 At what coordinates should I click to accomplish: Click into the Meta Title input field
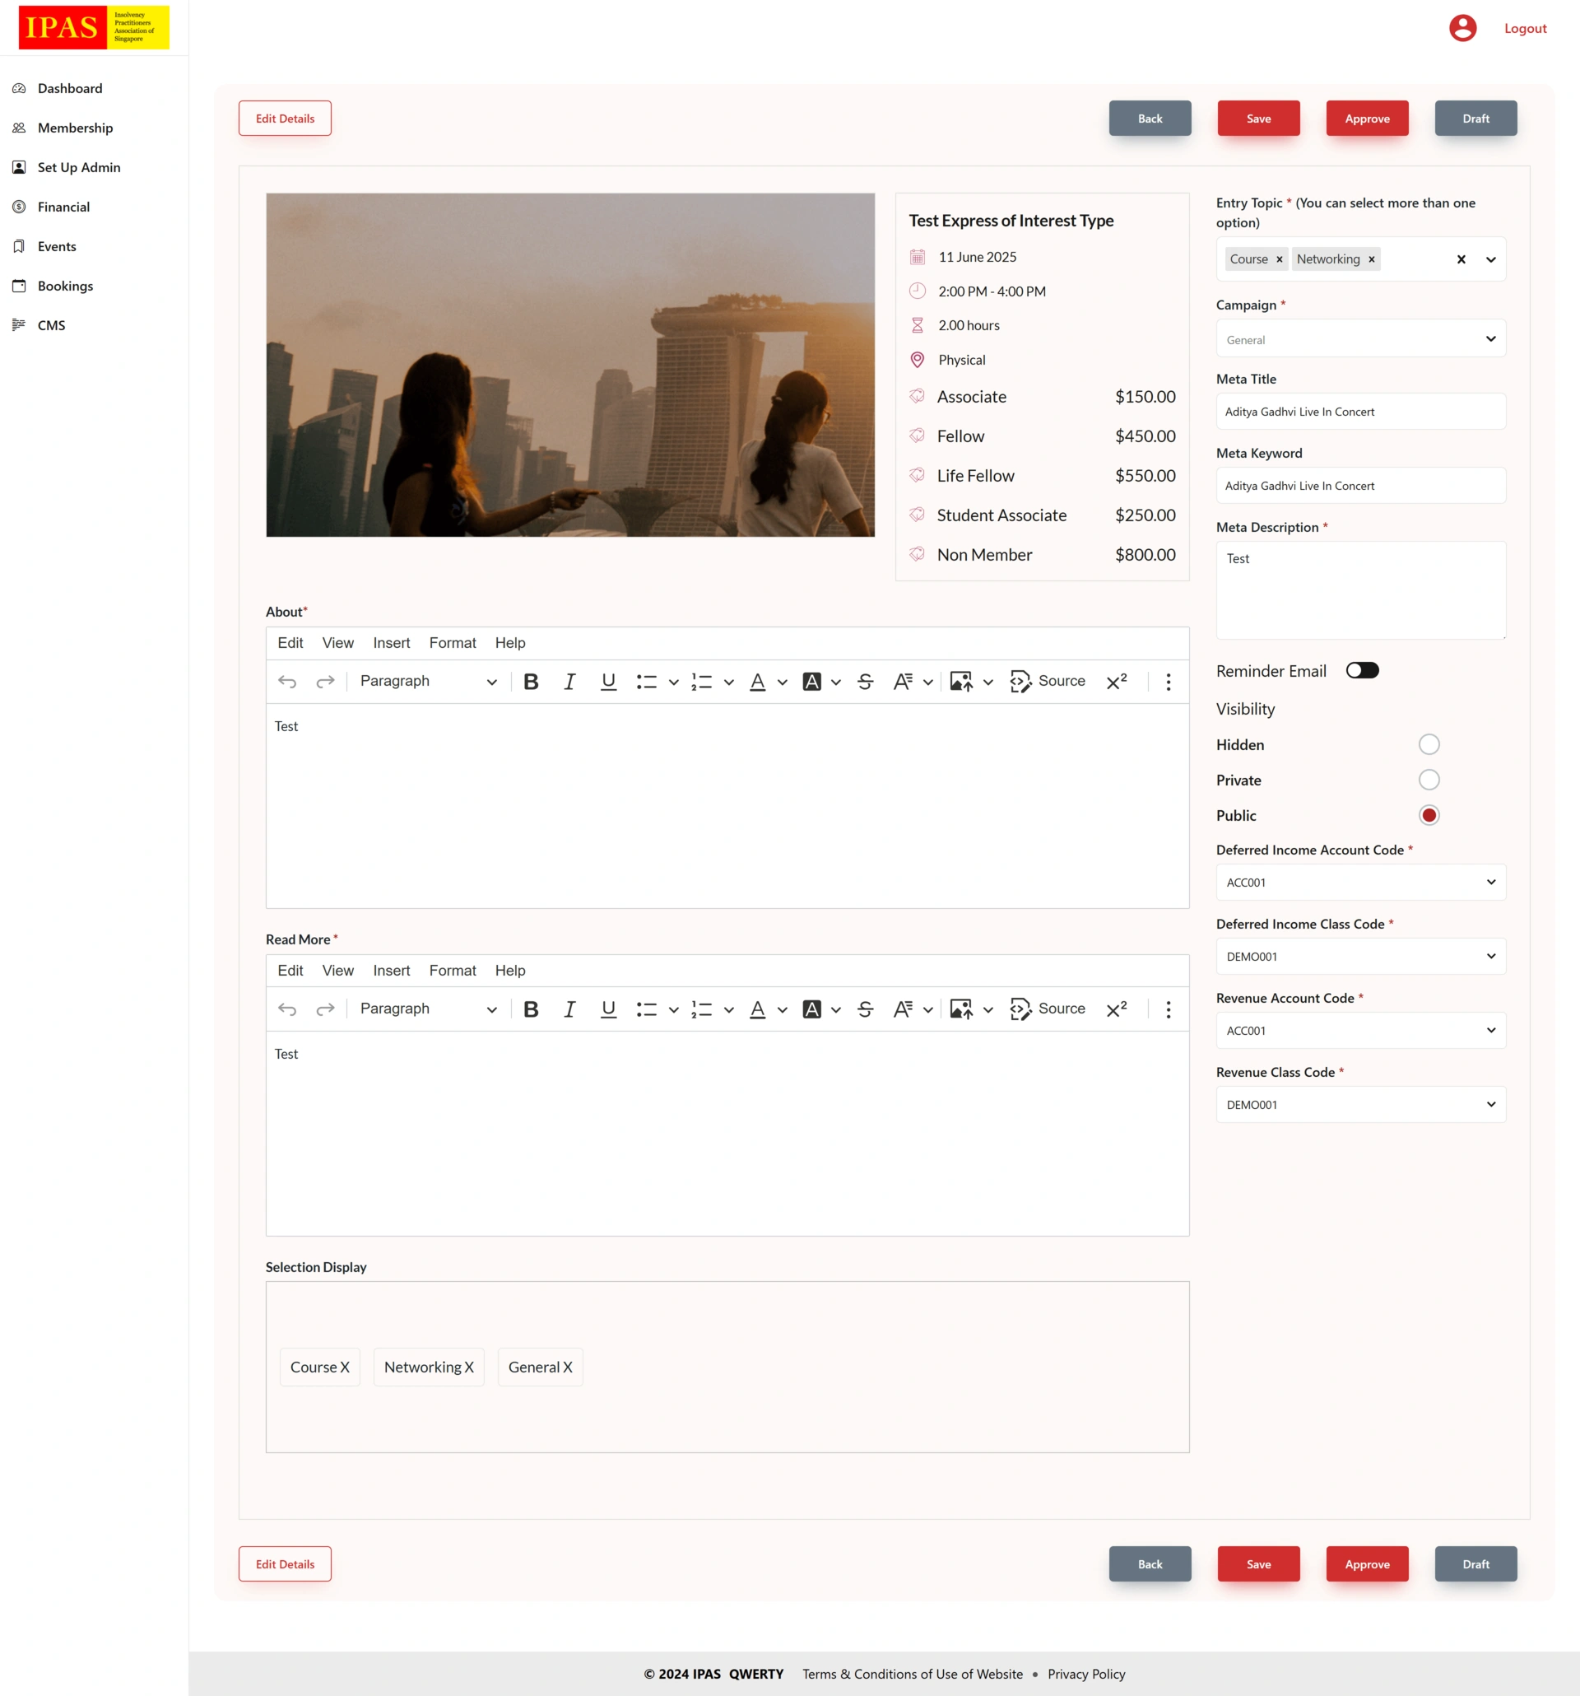[x=1360, y=411]
